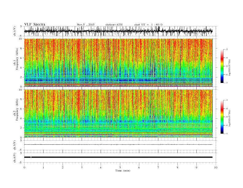The image size is (243, 188).
Task: Click the ch.1 "Frequency (kHz)" axis label
Action: pyautogui.click(x=17, y=59)
